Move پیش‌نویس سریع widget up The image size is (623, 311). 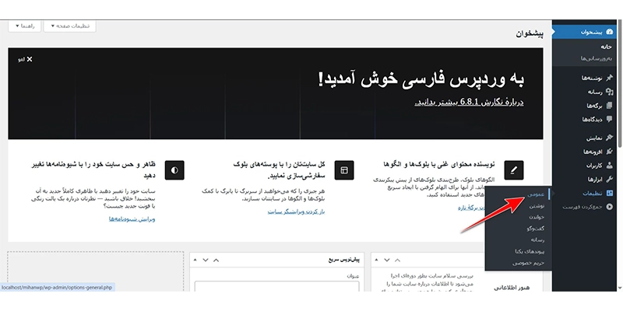tap(216, 260)
